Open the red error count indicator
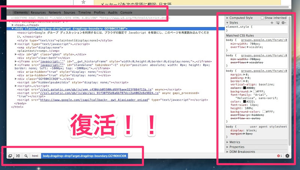 pyautogui.click(x=279, y=156)
